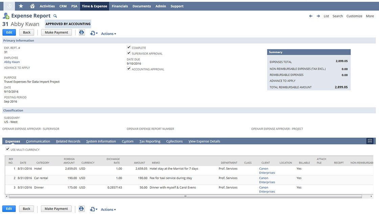Click the Make Payment button
This screenshot has width=379, height=214.
tap(56, 32)
